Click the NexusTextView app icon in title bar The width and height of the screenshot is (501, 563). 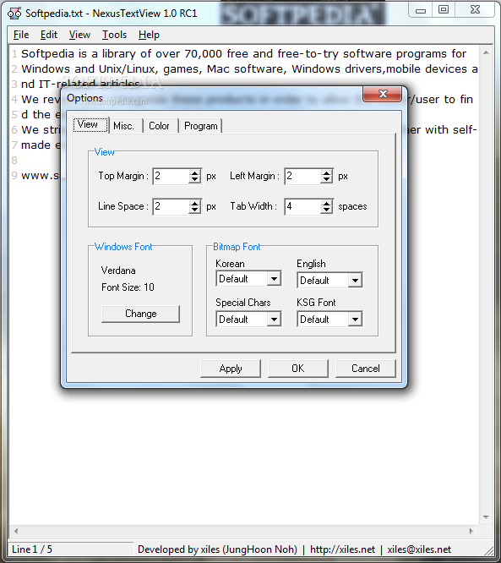point(14,14)
